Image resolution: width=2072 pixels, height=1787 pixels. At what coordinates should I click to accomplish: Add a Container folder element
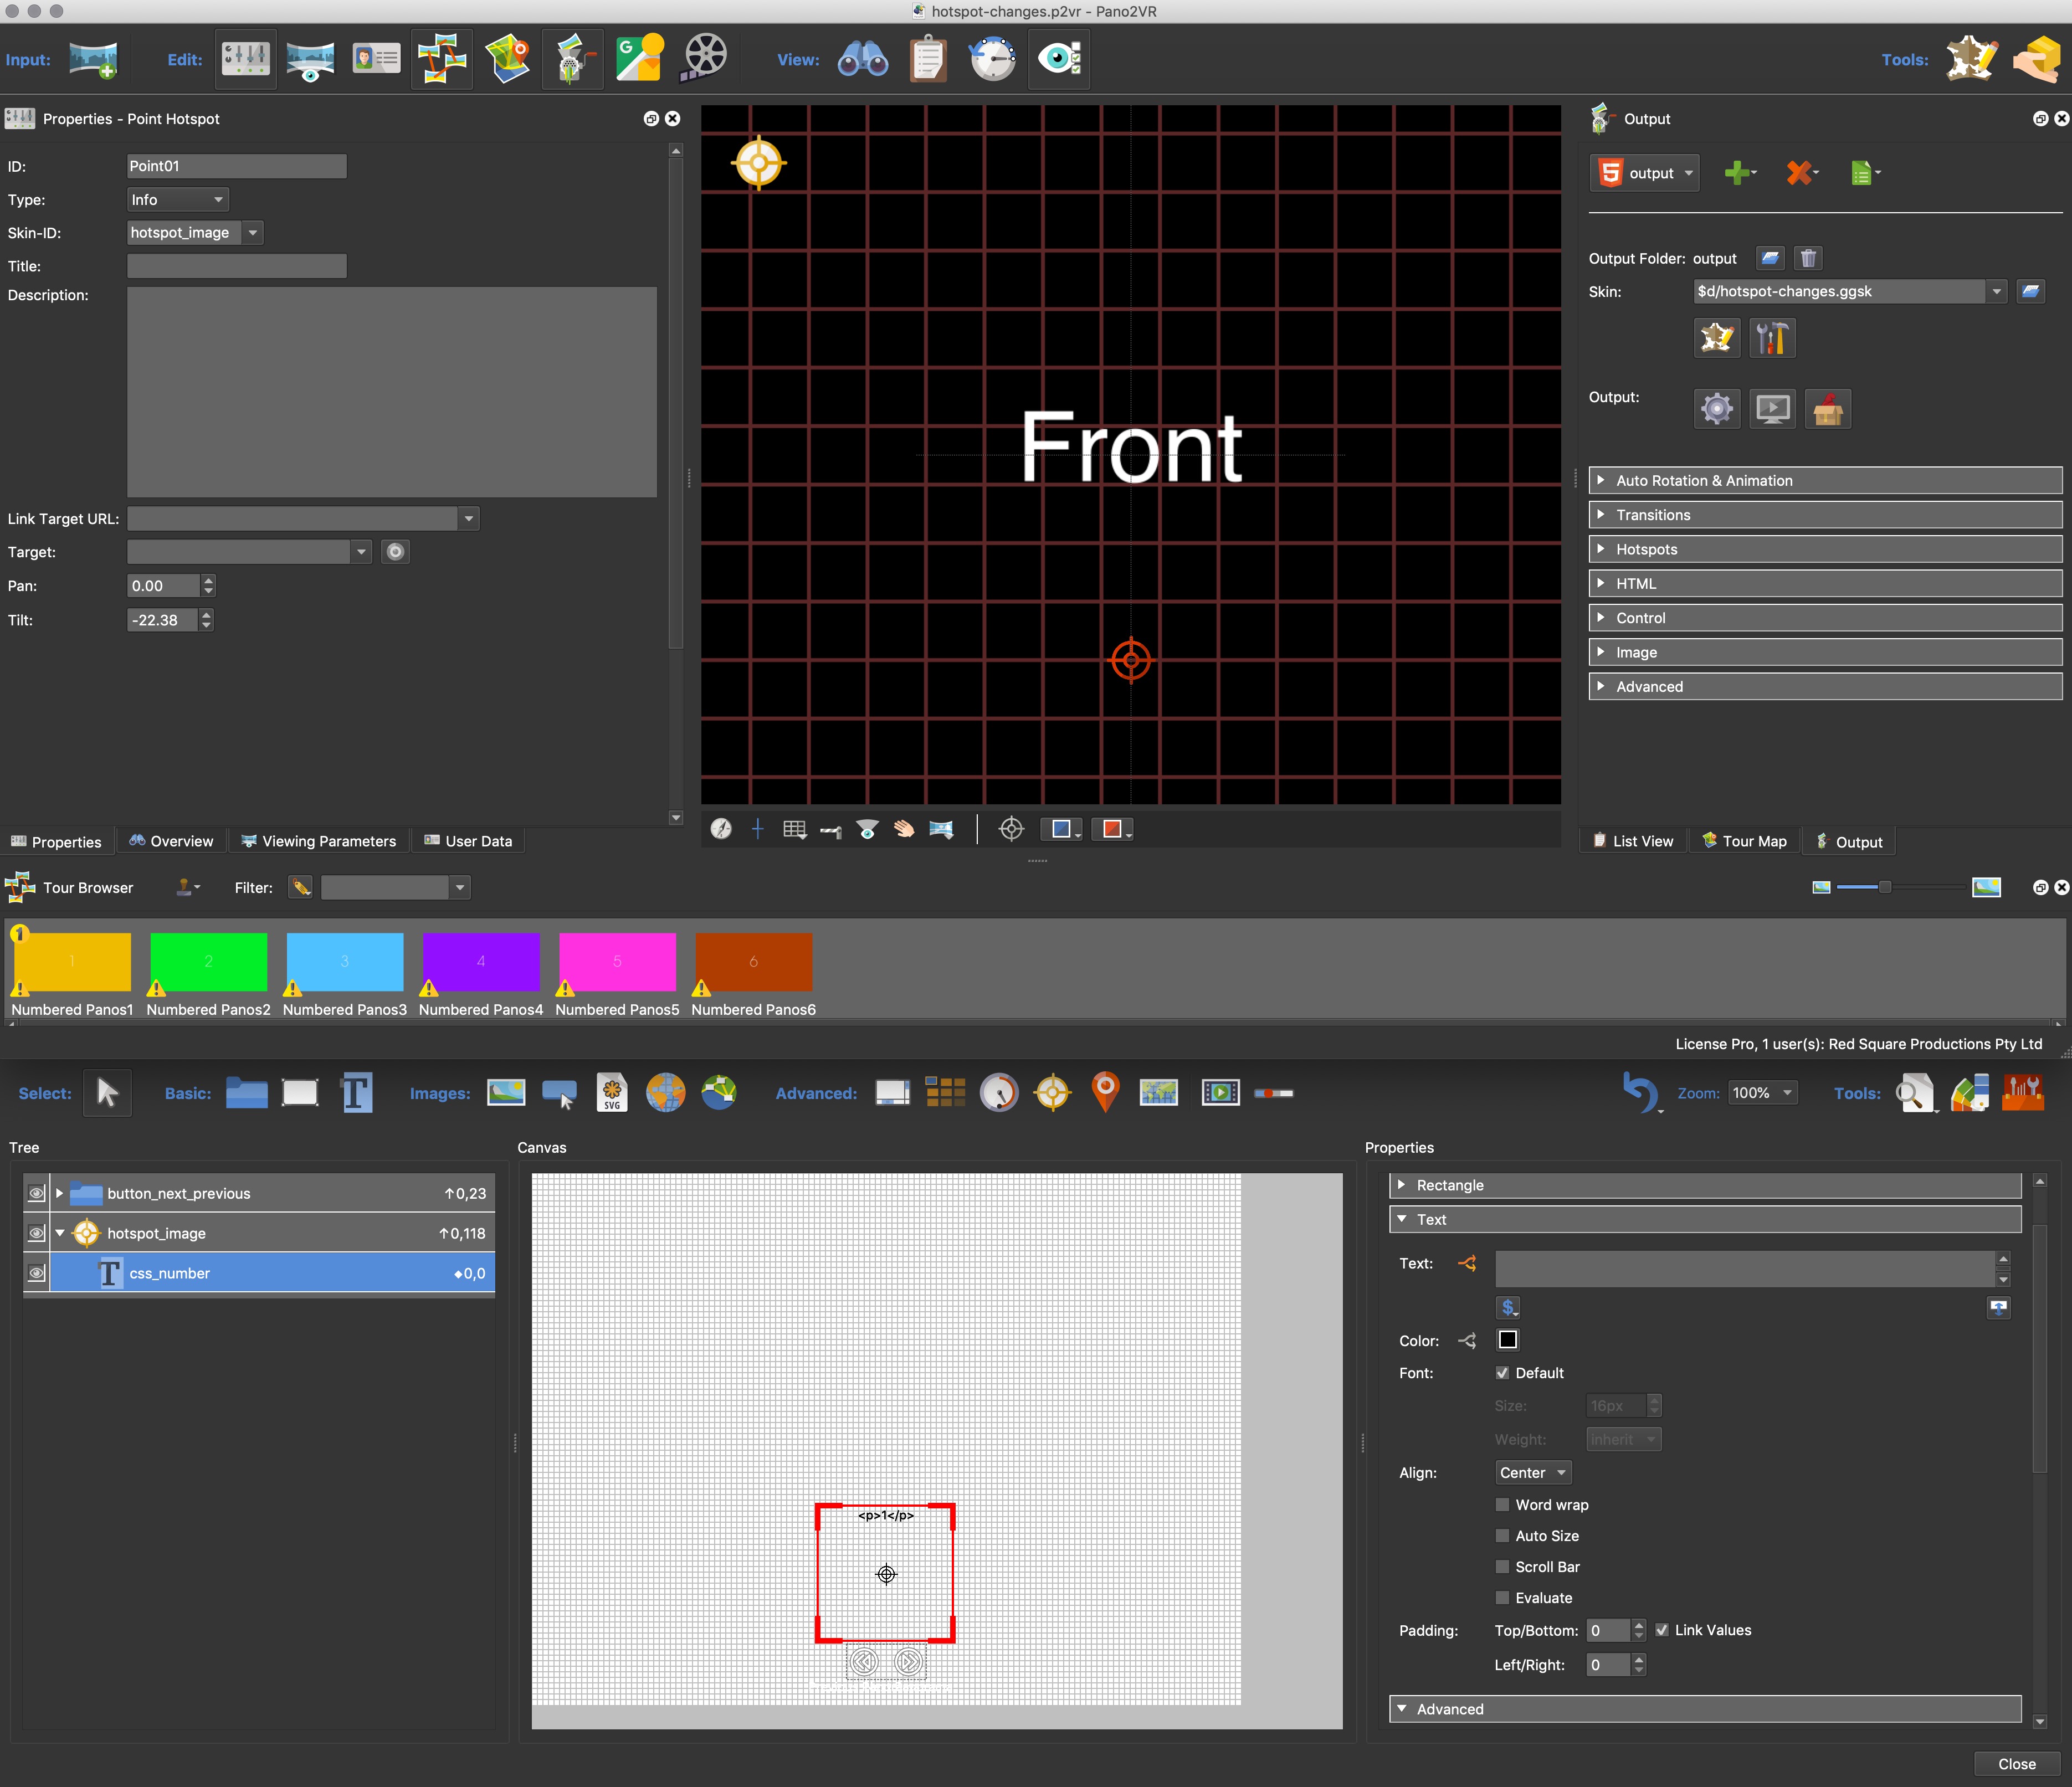246,1093
